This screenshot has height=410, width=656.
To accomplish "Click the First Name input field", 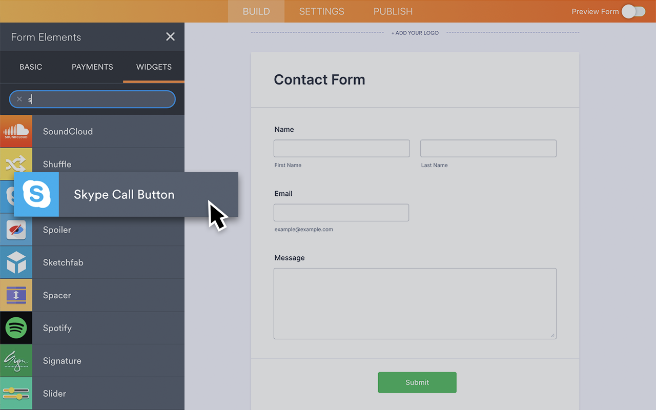I will [341, 148].
